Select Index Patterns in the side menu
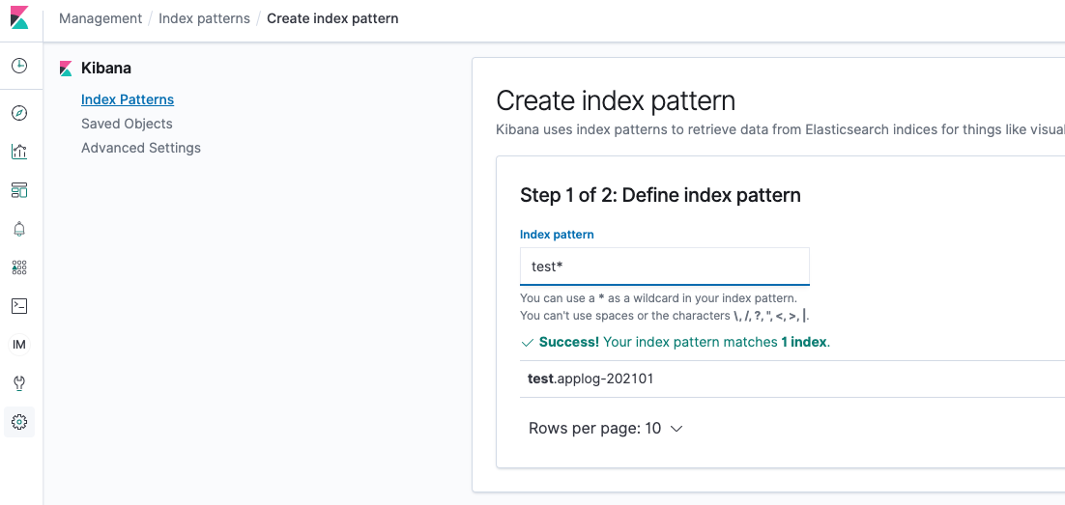 tap(128, 99)
